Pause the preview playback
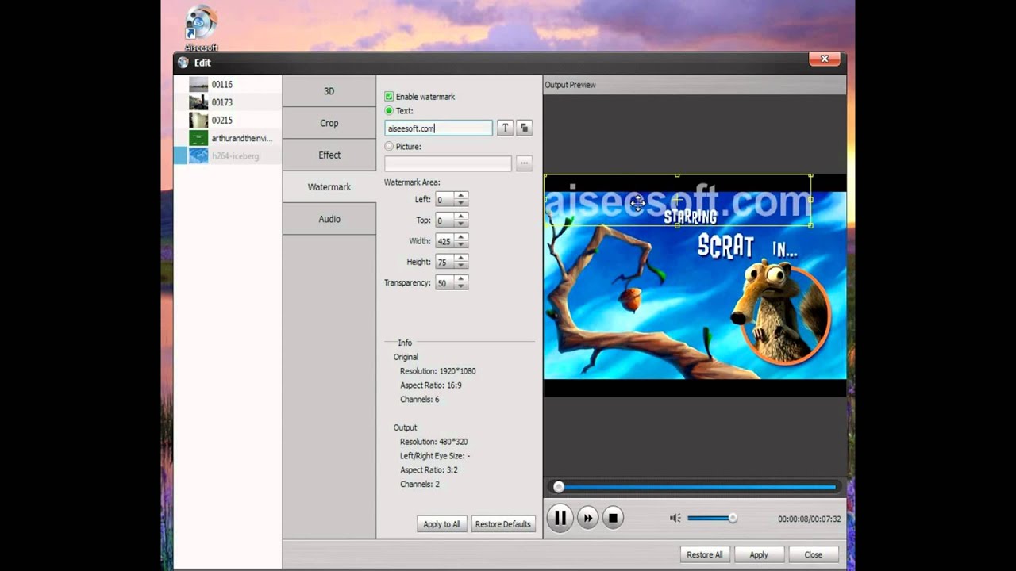Viewport: 1016px width, 571px height. (x=560, y=518)
